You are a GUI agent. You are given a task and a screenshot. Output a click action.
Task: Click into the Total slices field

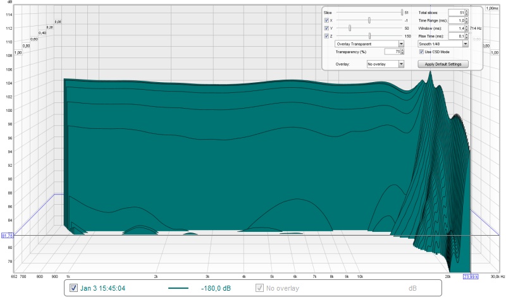(x=456, y=13)
